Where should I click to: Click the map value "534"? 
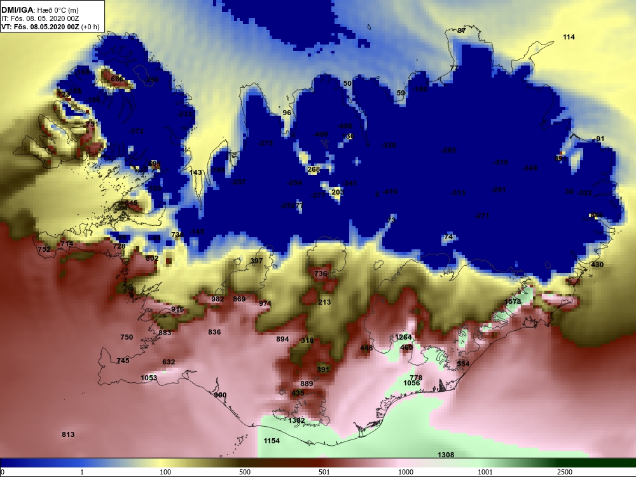coord(463,364)
